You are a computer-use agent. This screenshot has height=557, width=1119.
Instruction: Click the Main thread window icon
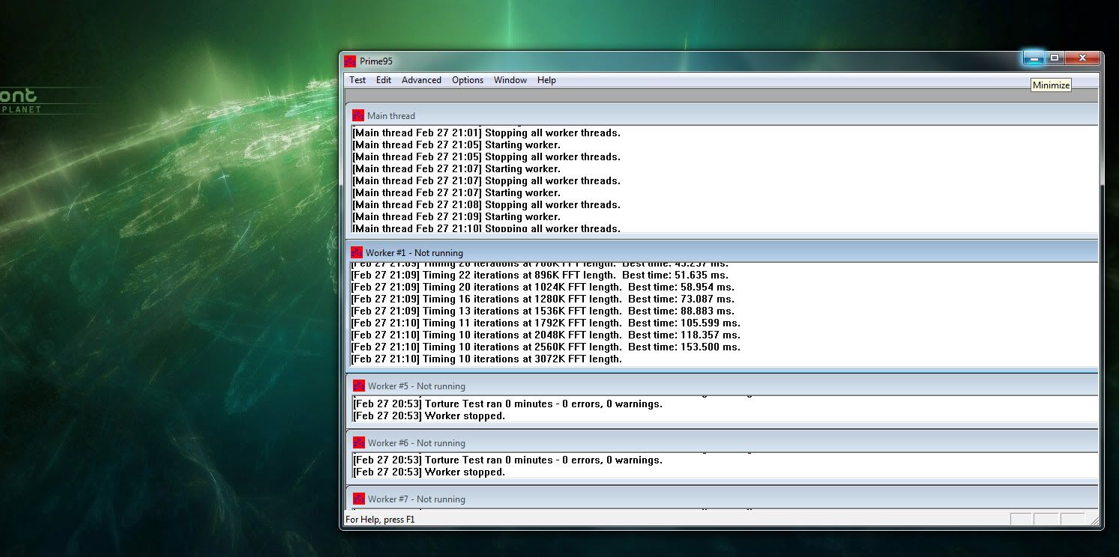pyautogui.click(x=358, y=115)
